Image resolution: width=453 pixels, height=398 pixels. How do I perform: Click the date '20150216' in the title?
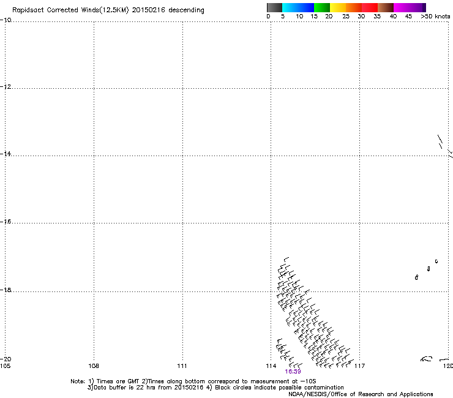tap(149, 10)
